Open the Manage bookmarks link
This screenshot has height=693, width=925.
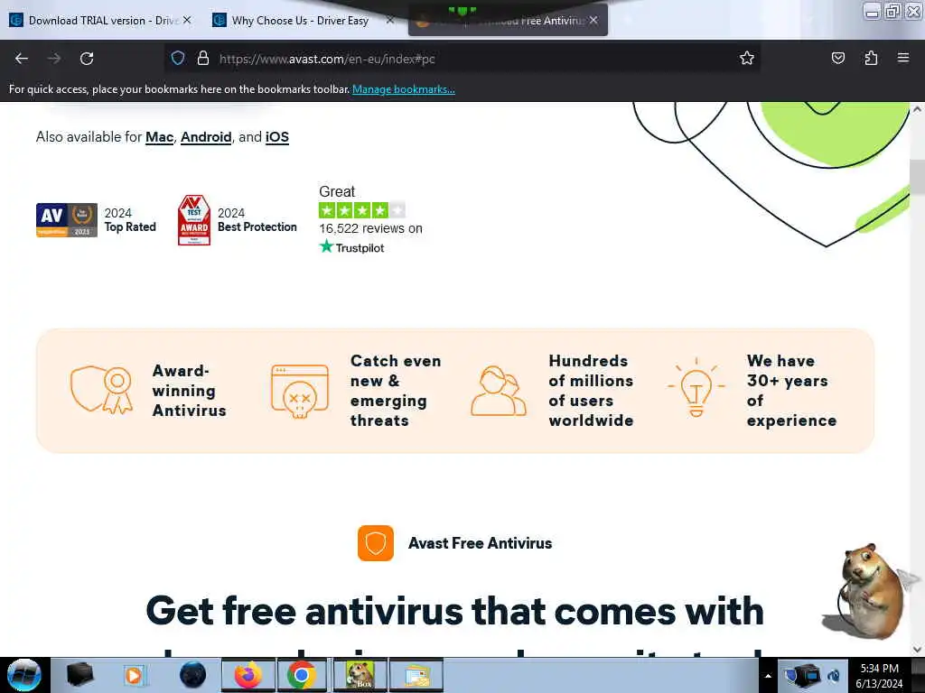click(404, 89)
